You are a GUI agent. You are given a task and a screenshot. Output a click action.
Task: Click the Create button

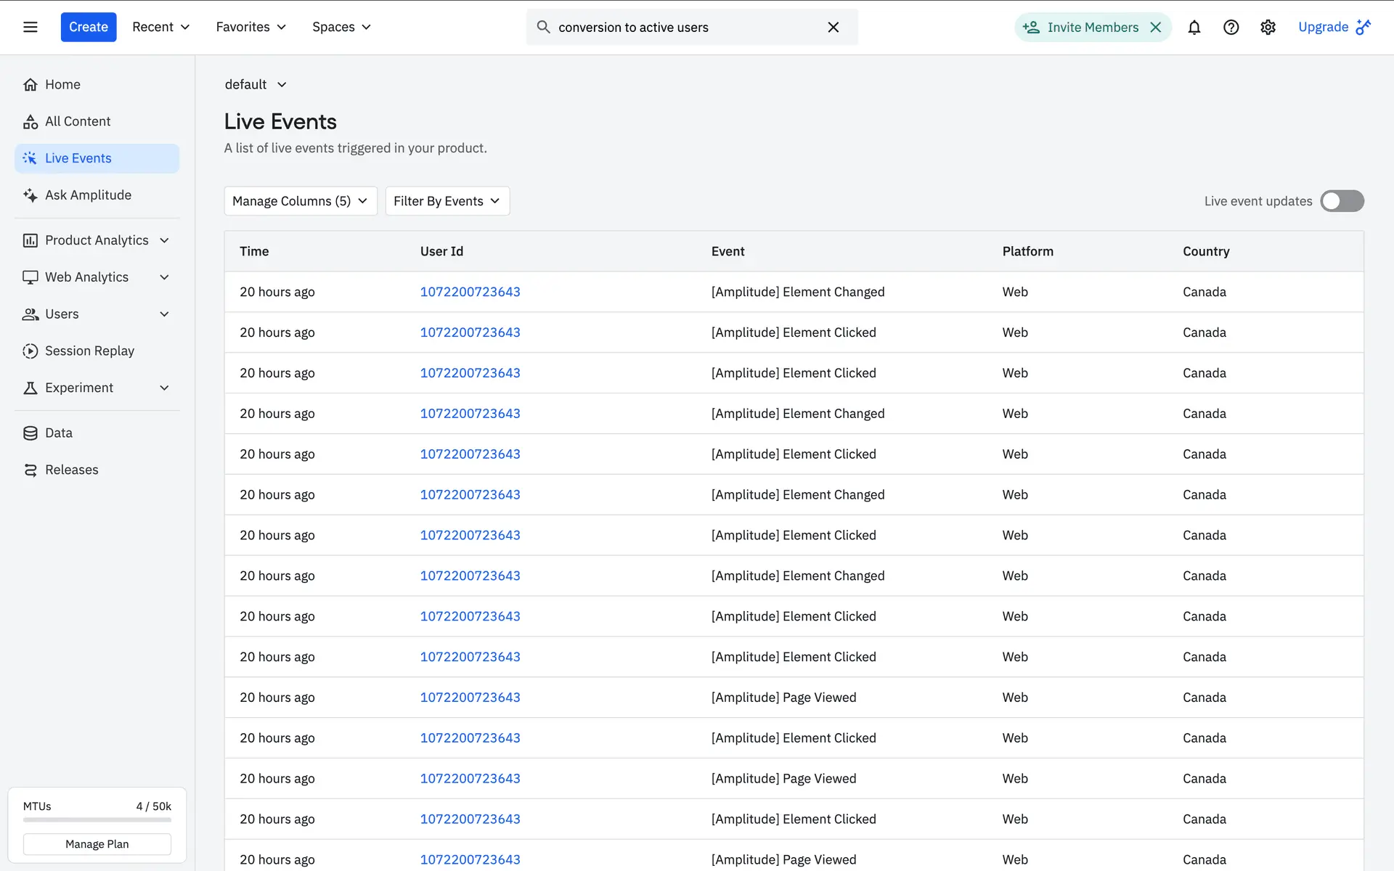(x=88, y=27)
